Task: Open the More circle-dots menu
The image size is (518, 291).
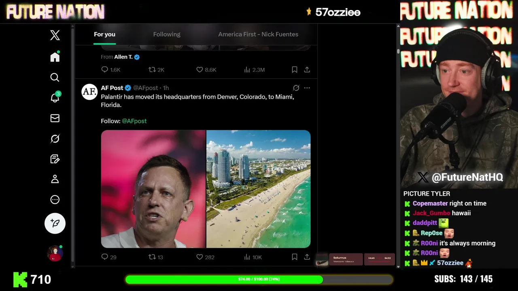Action: point(55,200)
